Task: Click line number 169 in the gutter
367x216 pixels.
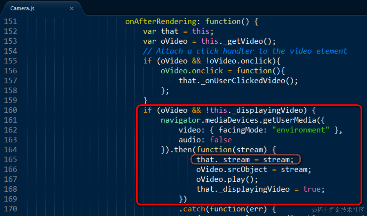Action: [x=11, y=199]
